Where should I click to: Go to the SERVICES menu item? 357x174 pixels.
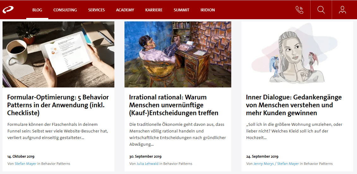(x=97, y=10)
